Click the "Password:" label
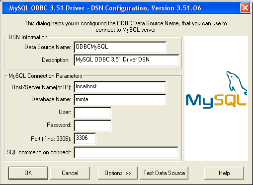 (59, 125)
